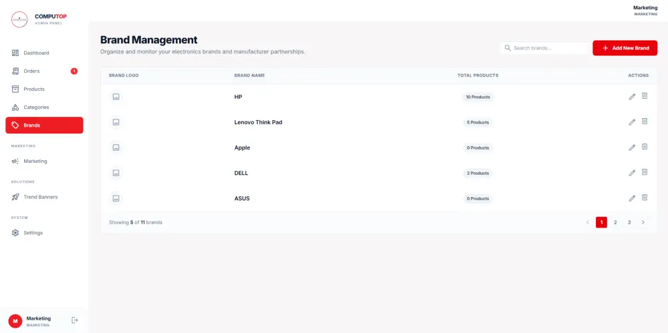
Task: Select the Brands sidebar item
Action: click(x=44, y=125)
